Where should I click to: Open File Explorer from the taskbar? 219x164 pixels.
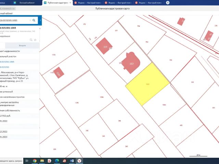42,161
